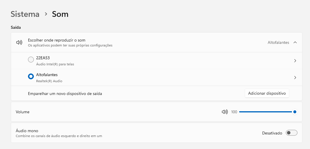Select the Altofalantes radio button
The height and width of the screenshot is (149, 310).
31,76
